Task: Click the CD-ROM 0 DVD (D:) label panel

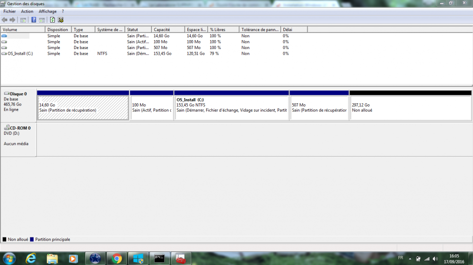Action: coord(19,140)
